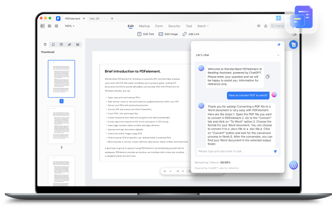Select the two-page layout icon
This screenshot has height=208, width=332.
pos(56,26)
